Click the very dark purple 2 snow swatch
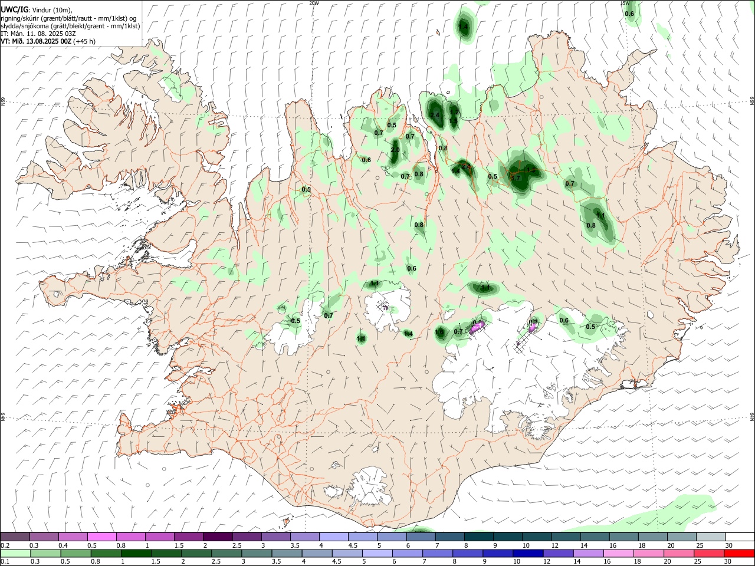 click(x=217, y=537)
